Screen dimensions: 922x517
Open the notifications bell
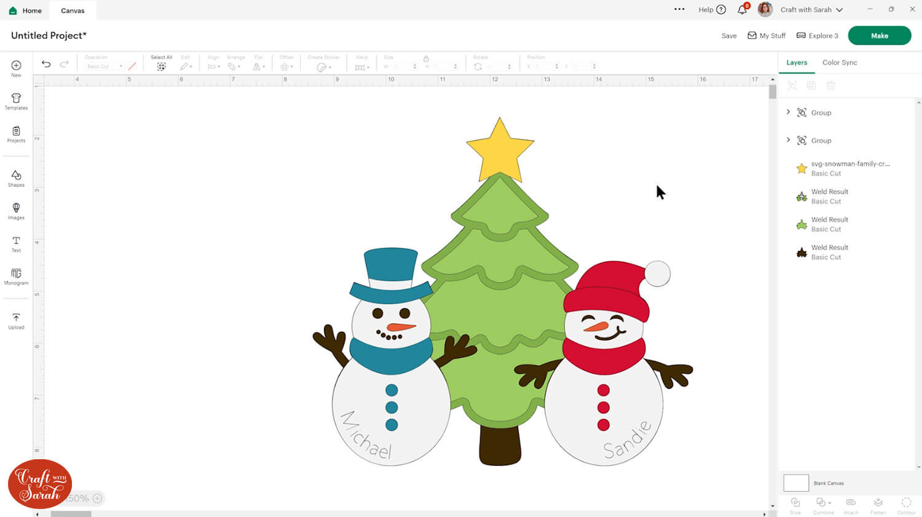[743, 10]
